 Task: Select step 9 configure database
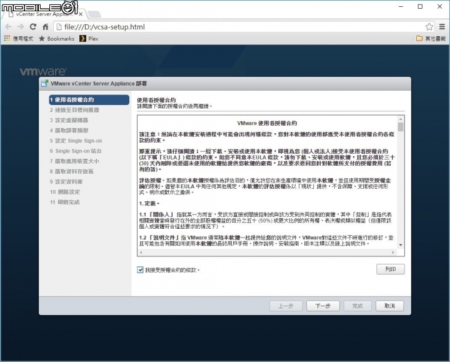pos(66,182)
